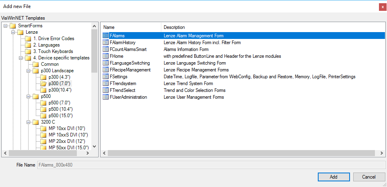This screenshot has height=187, width=387.
Task: Click the folder icon of 1. Drive Error Codes
Action: 28,39
